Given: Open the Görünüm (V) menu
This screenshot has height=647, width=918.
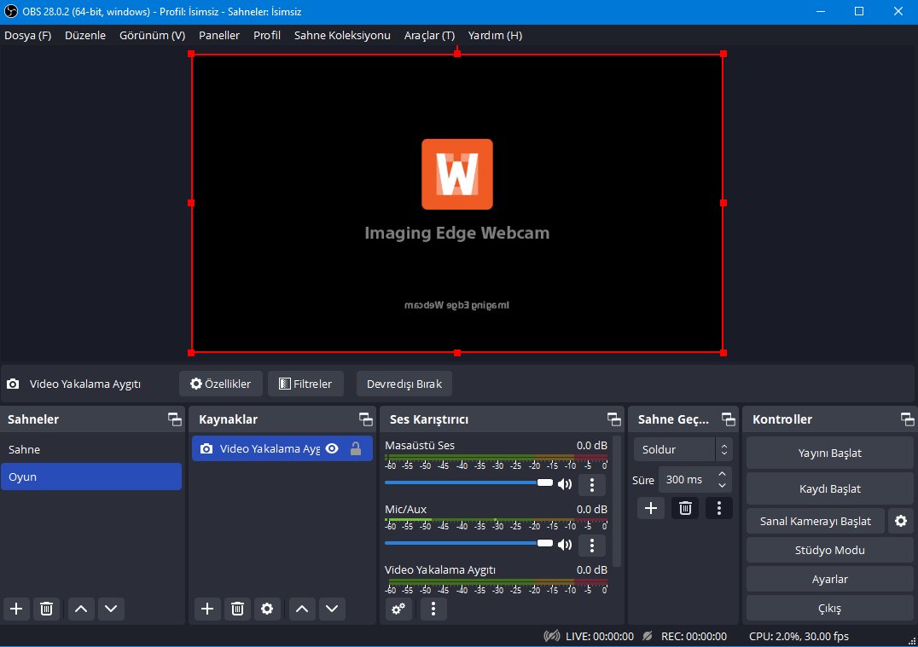Looking at the screenshot, I should 152,35.
